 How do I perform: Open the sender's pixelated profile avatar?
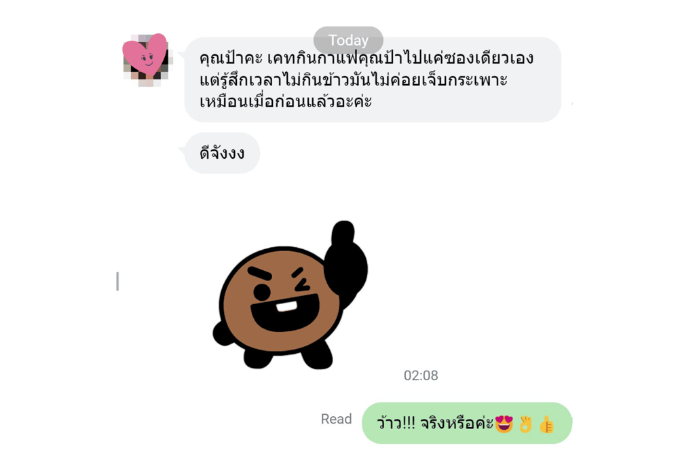point(147,60)
